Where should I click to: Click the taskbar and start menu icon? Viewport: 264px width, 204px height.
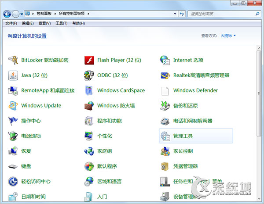(165, 182)
